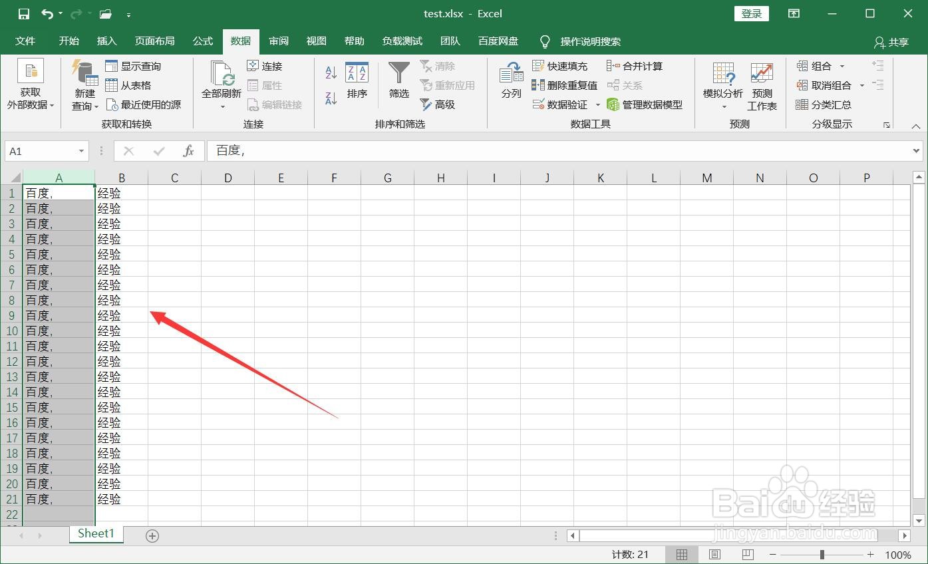Open 预测工作表 (Forecast Sheet)

(761, 84)
